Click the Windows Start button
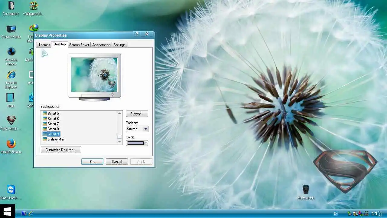 (7, 211)
